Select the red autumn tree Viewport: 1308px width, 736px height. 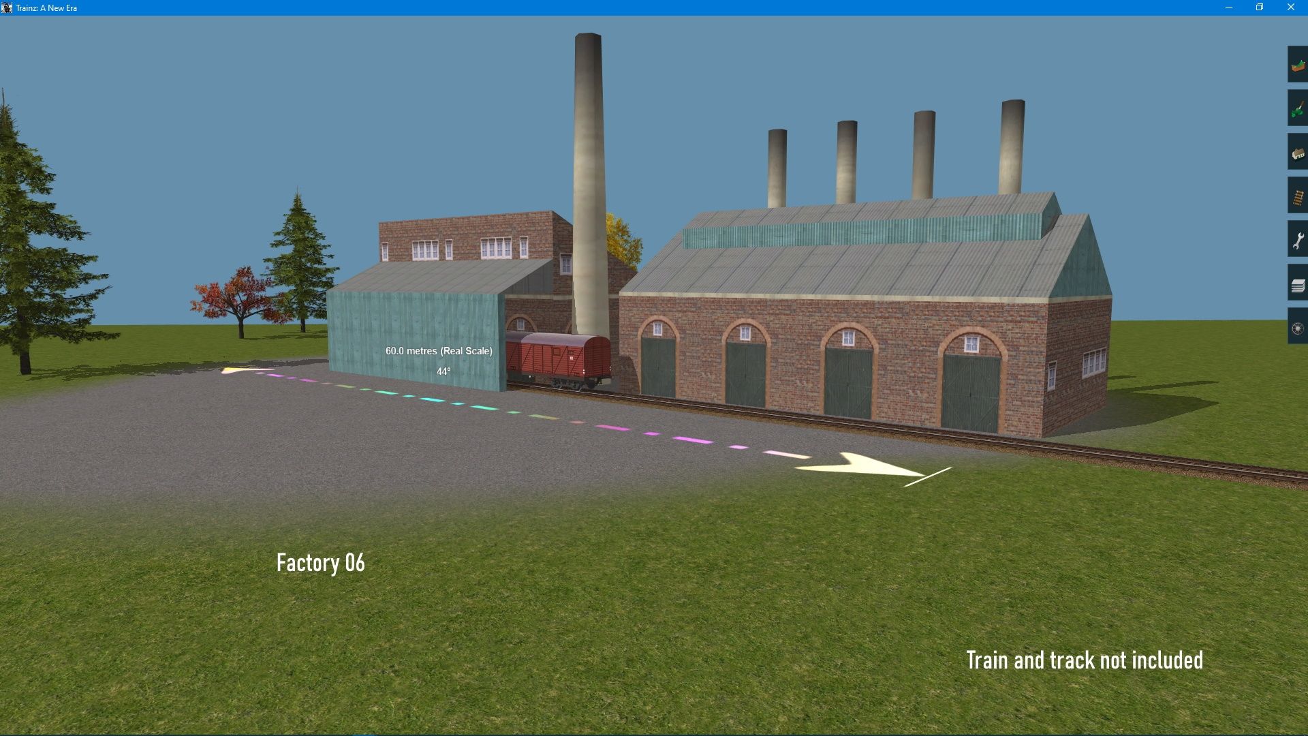pyautogui.click(x=234, y=300)
